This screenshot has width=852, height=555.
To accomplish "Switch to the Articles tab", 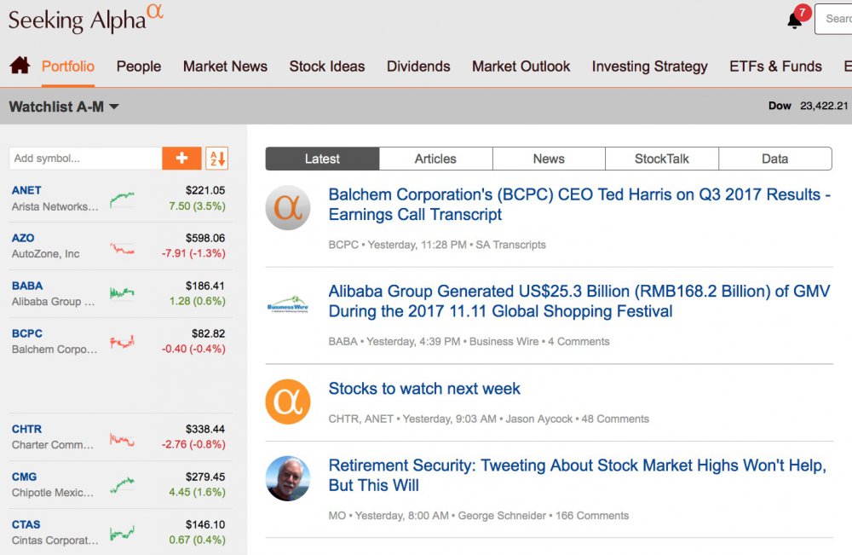I will point(435,159).
